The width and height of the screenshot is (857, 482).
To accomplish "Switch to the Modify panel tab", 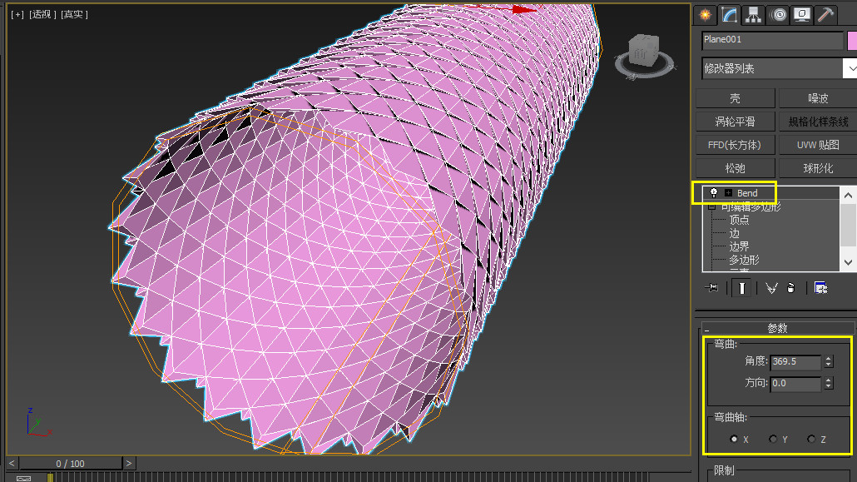I will click(729, 15).
